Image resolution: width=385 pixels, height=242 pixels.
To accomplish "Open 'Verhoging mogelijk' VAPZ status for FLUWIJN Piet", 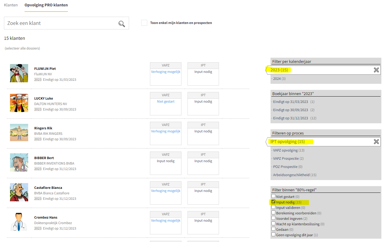I will click(166, 72).
